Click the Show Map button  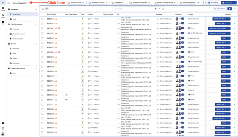point(213,2)
